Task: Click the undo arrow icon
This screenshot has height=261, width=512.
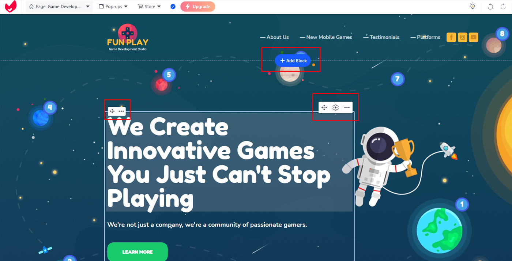Action: click(x=490, y=7)
